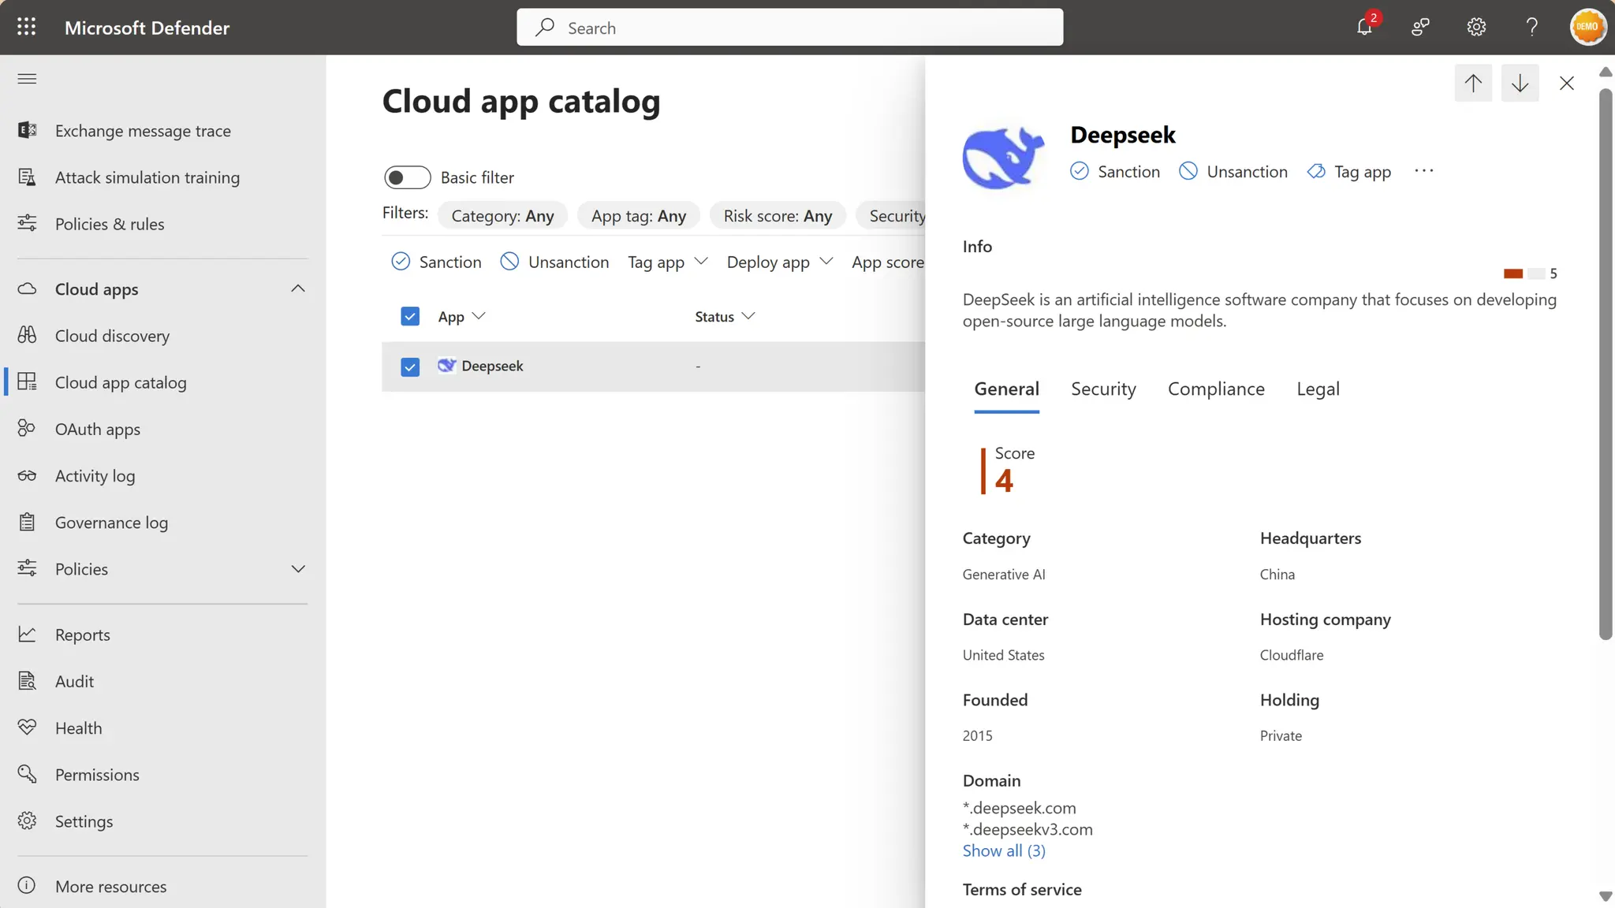
Task: Open more options ellipsis for Deepseek
Action: point(1423,171)
